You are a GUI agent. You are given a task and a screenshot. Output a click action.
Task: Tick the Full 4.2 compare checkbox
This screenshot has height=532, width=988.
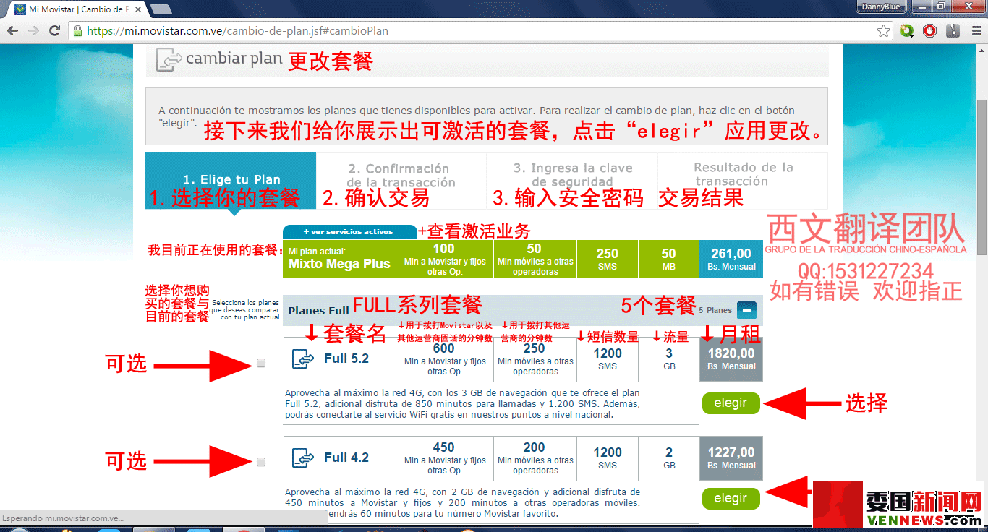(x=261, y=462)
